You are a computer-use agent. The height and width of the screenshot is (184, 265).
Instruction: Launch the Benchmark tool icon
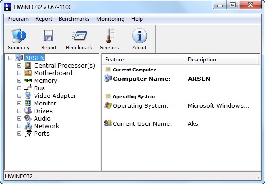coord(79,35)
